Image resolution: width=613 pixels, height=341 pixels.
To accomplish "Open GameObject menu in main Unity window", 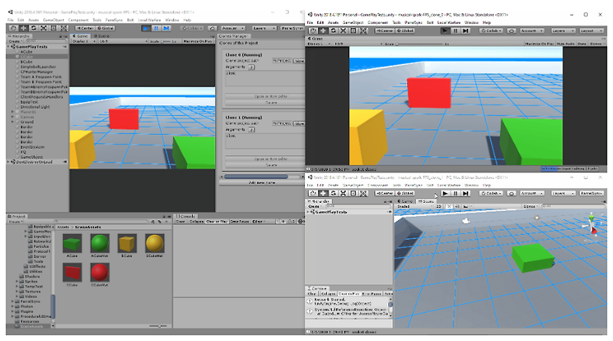I will [x=54, y=20].
